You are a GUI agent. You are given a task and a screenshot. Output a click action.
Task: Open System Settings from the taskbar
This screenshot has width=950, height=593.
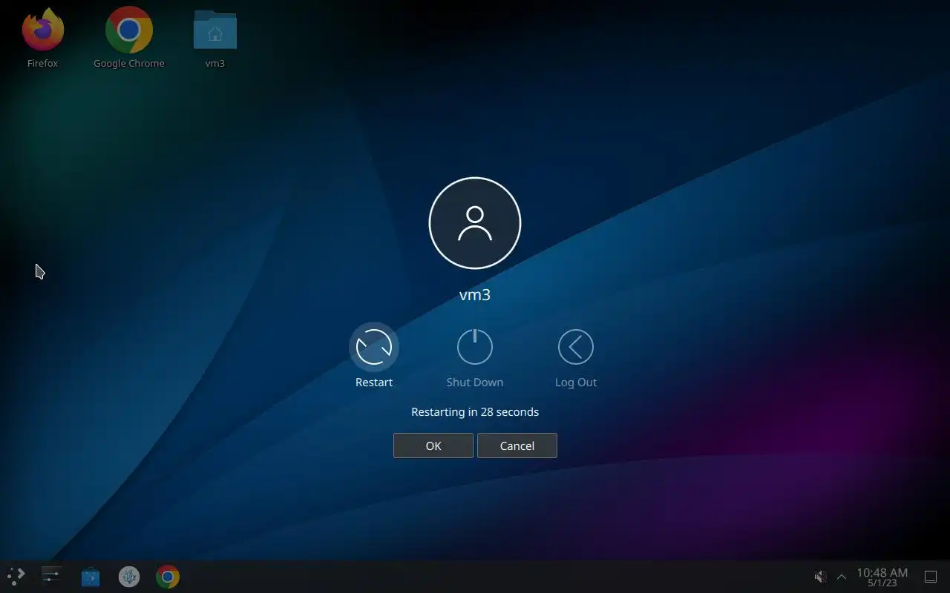click(x=51, y=576)
